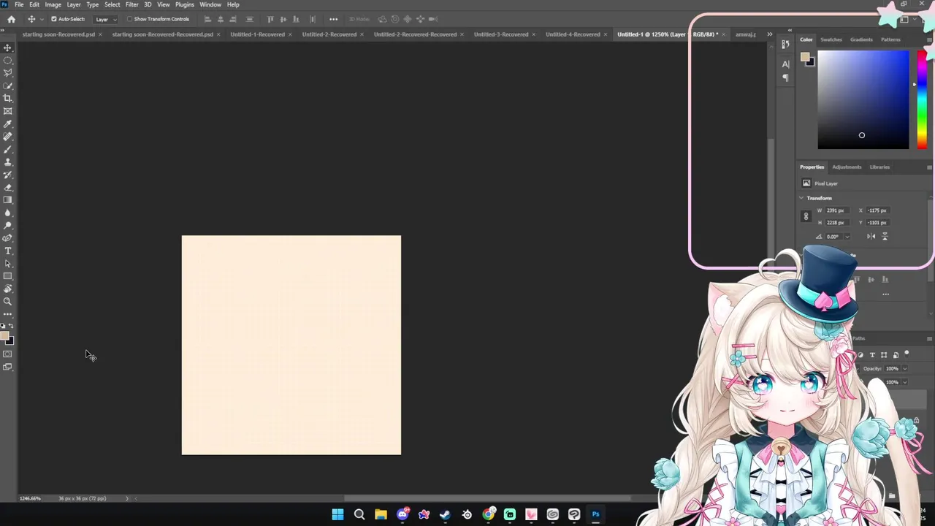
Task: Click the rainbow hue slider
Action: tap(922, 99)
